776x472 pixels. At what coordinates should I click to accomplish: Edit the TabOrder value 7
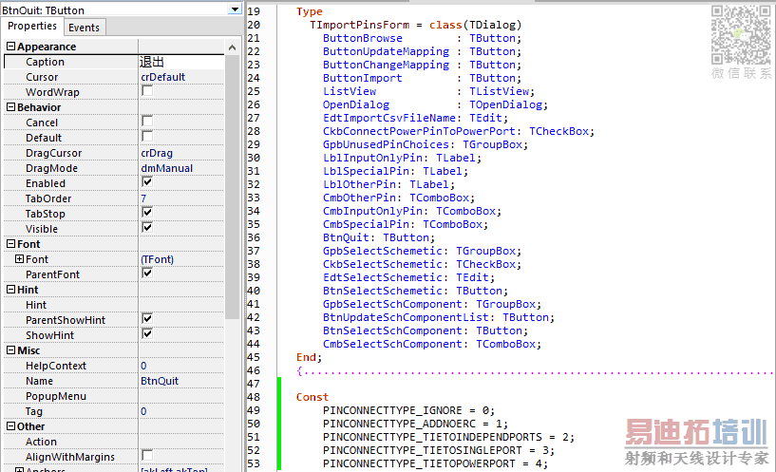tap(143, 198)
